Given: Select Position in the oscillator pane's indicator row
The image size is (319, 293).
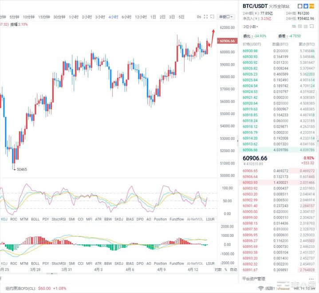Looking at the screenshot, I should [x=160, y=219].
